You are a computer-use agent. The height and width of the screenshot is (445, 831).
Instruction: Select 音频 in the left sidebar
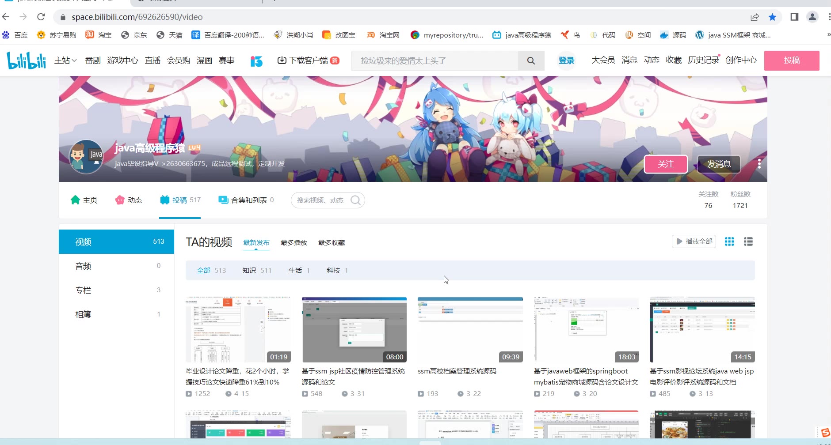click(x=116, y=266)
